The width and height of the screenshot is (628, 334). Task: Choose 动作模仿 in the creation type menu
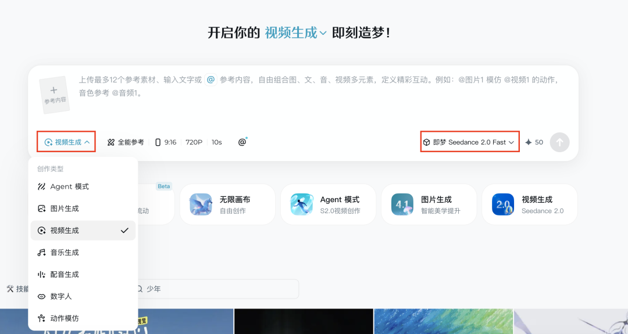(x=83, y=318)
